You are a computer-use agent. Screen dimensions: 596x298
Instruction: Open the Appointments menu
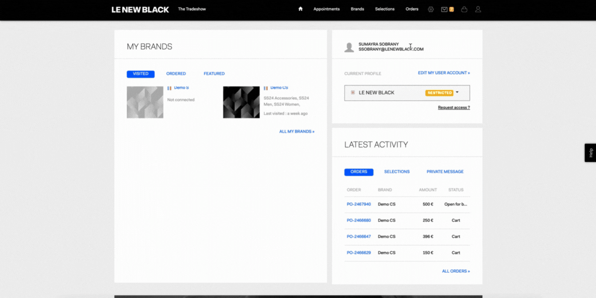[x=326, y=9]
